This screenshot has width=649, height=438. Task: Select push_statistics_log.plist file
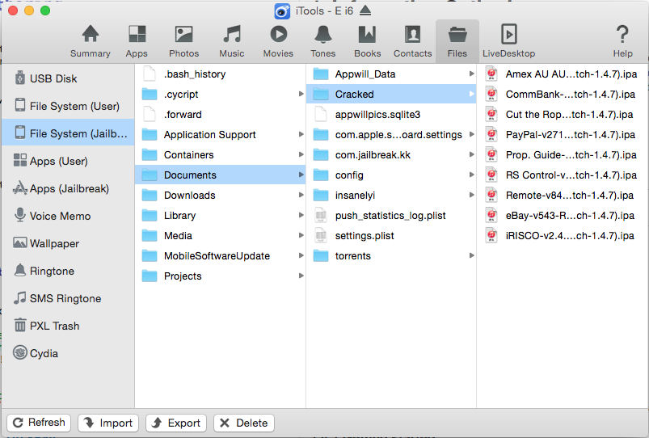click(391, 215)
